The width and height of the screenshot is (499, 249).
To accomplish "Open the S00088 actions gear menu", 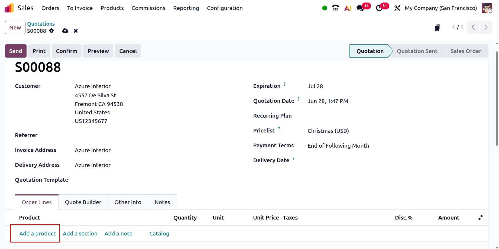I will pos(51,31).
